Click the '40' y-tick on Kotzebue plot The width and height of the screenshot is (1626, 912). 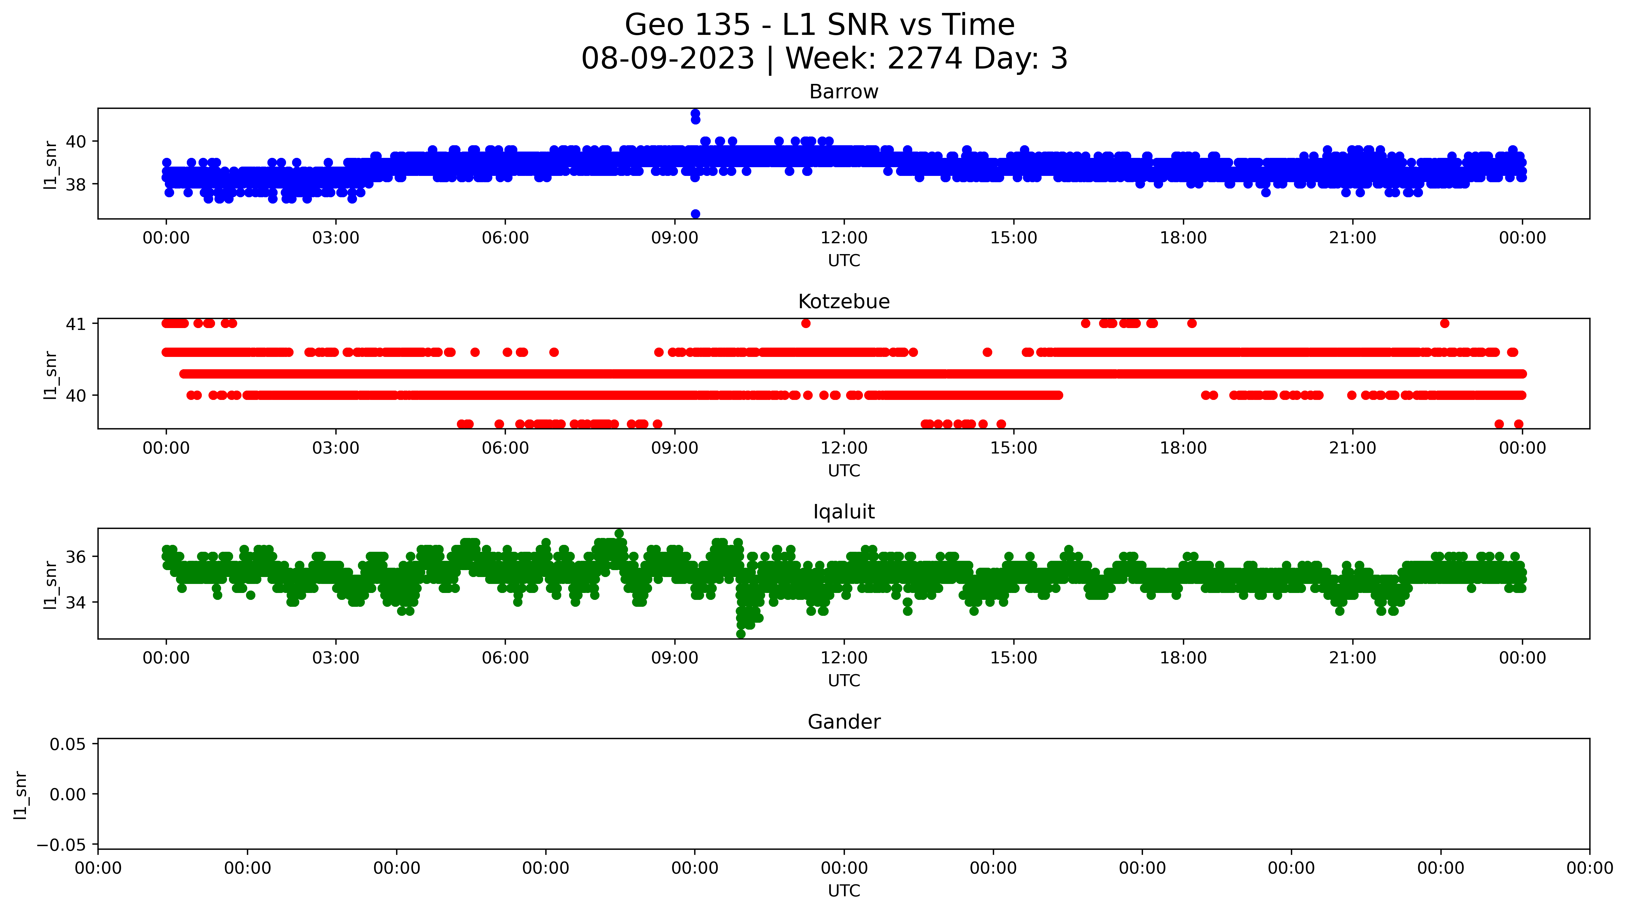coord(76,396)
